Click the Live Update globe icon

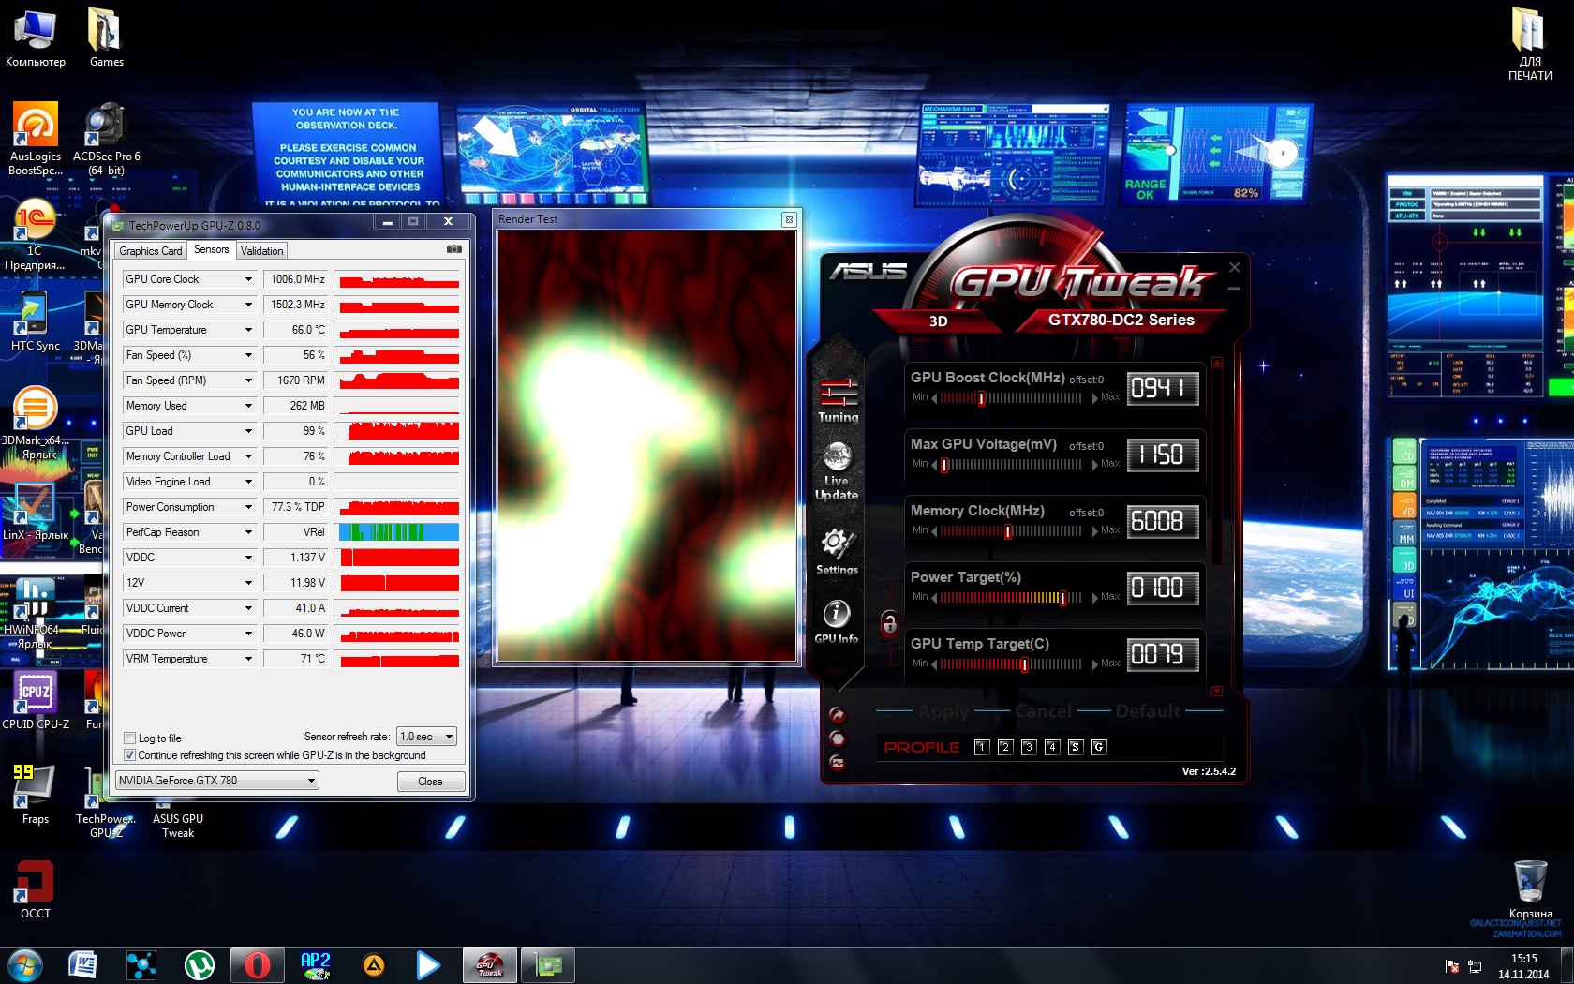837,459
